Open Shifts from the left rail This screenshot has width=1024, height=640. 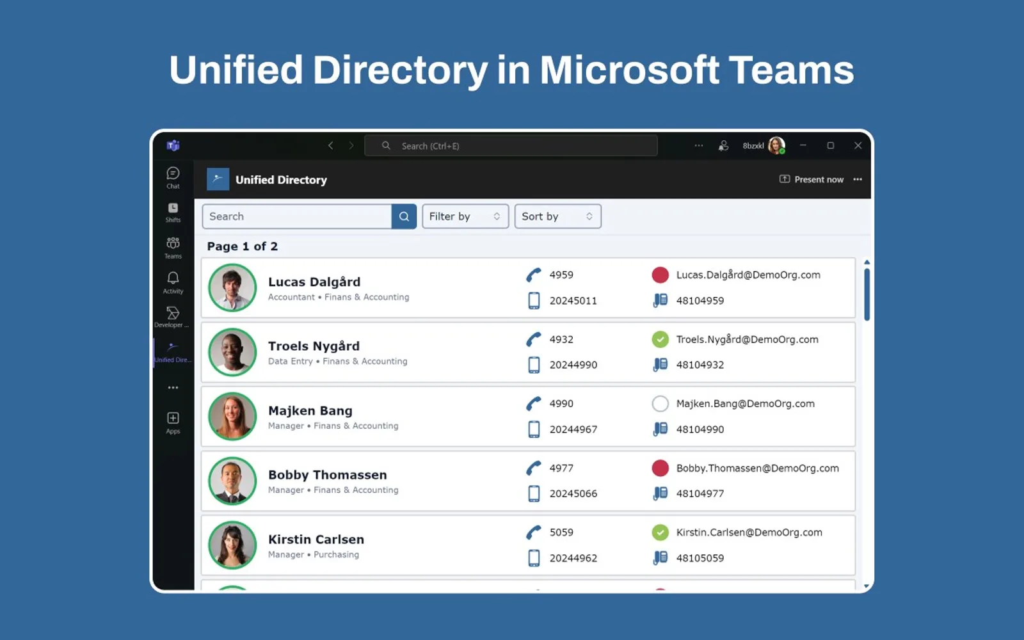[173, 212]
